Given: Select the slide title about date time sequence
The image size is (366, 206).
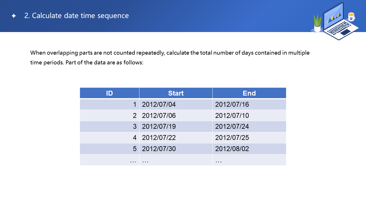Looking at the screenshot, I should pos(76,16).
